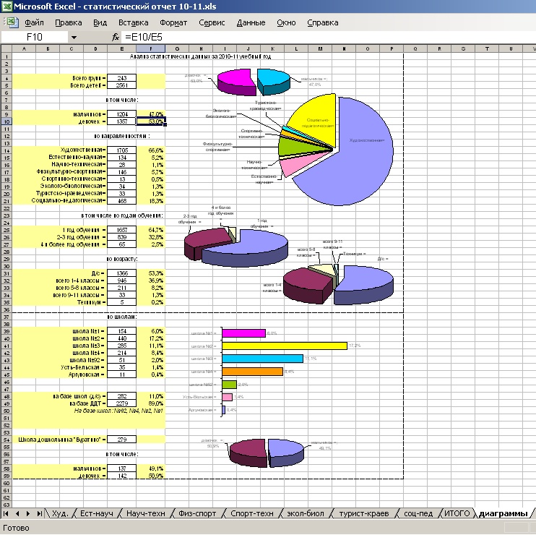Select the cell containing 2561
536x535 pixels.
(121, 85)
